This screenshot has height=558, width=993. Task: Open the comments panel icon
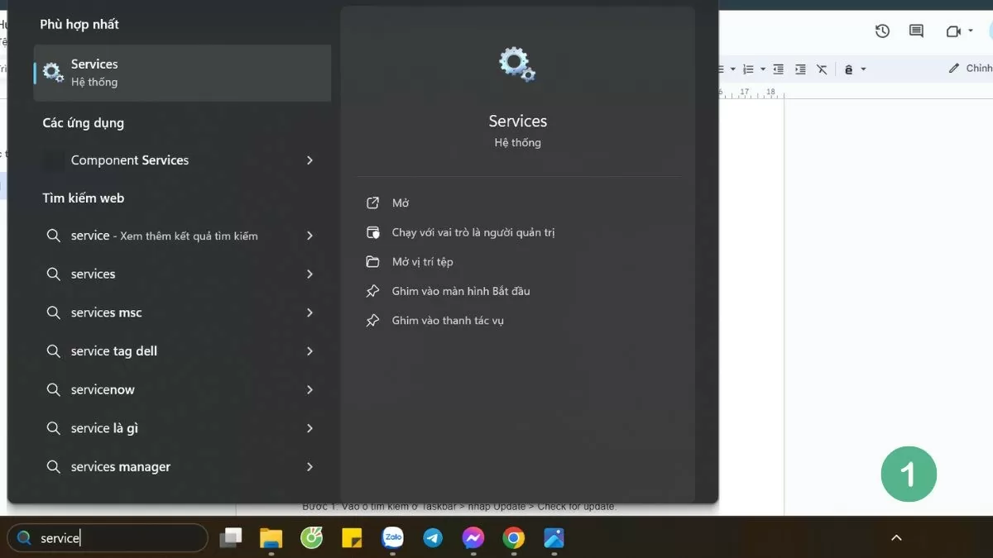click(x=915, y=31)
